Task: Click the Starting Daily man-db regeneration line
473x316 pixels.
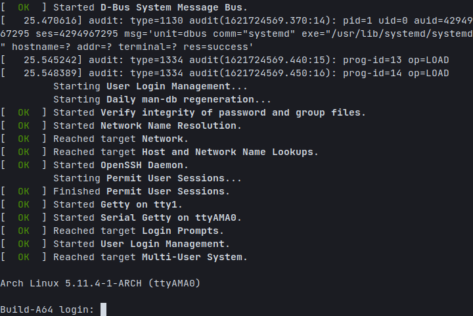Action: coord(162,99)
